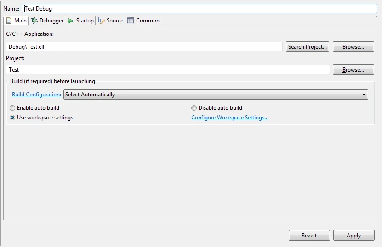Switch to the Startup tab
Screen dimensions: 382x247
[x=80, y=21]
